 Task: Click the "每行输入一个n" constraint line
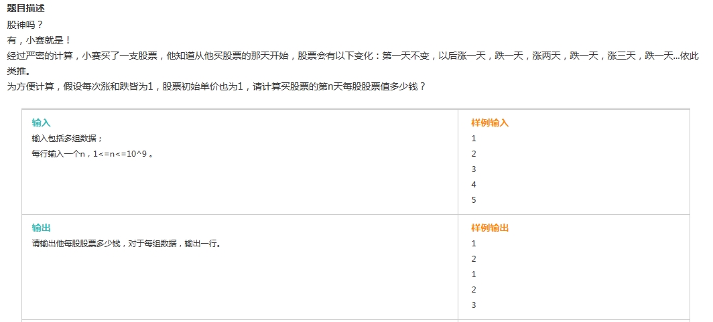click(x=92, y=154)
